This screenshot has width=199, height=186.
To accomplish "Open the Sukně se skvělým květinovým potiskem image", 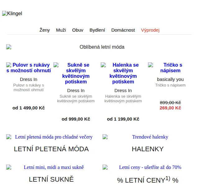I will pyautogui.click(x=56, y=65).
